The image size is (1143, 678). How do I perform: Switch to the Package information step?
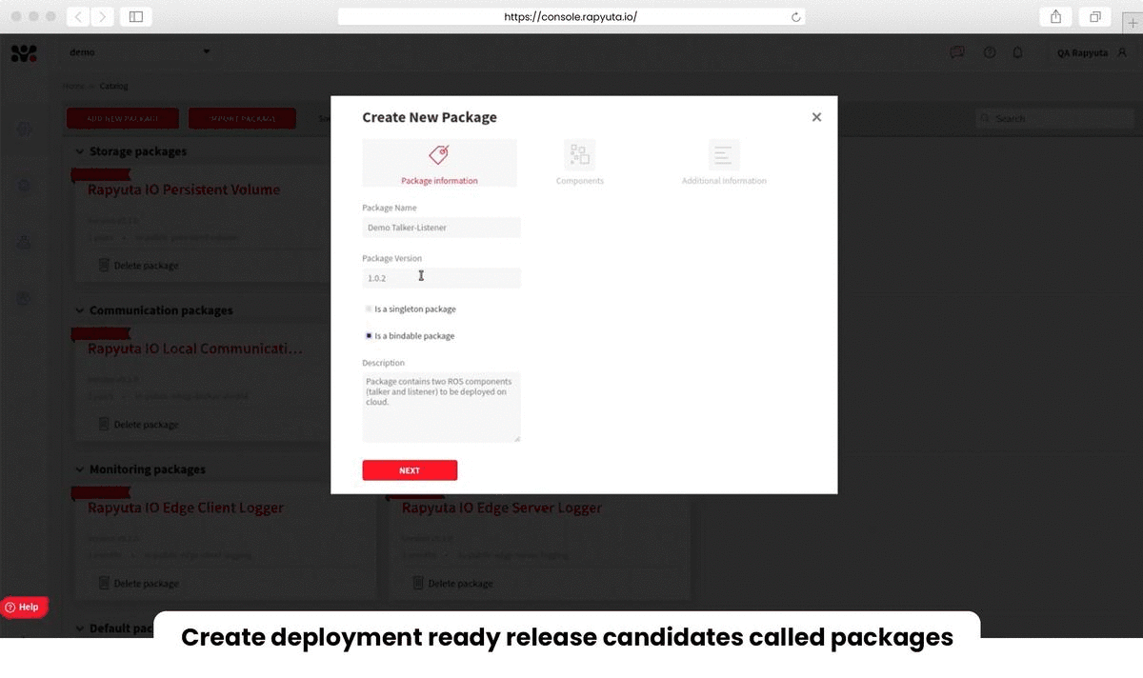[439, 163]
